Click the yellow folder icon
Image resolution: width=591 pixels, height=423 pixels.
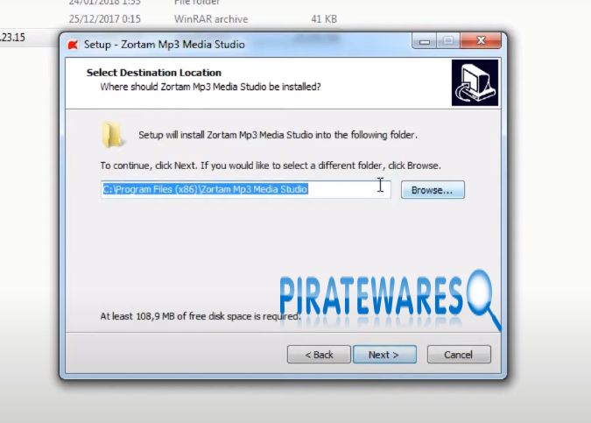click(113, 135)
